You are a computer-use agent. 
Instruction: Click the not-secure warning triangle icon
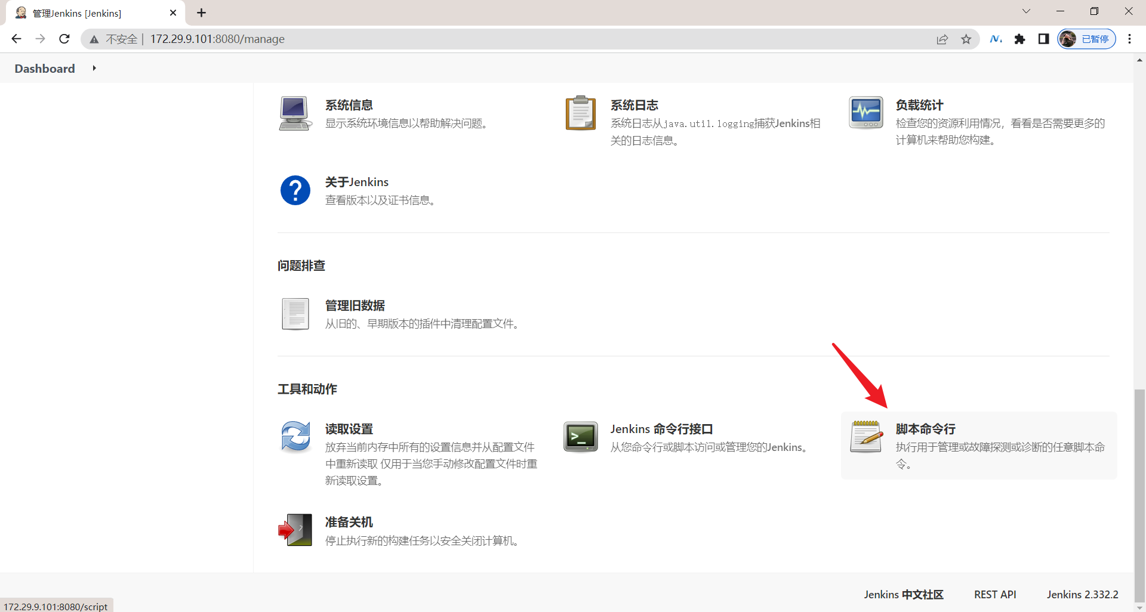pyautogui.click(x=94, y=39)
